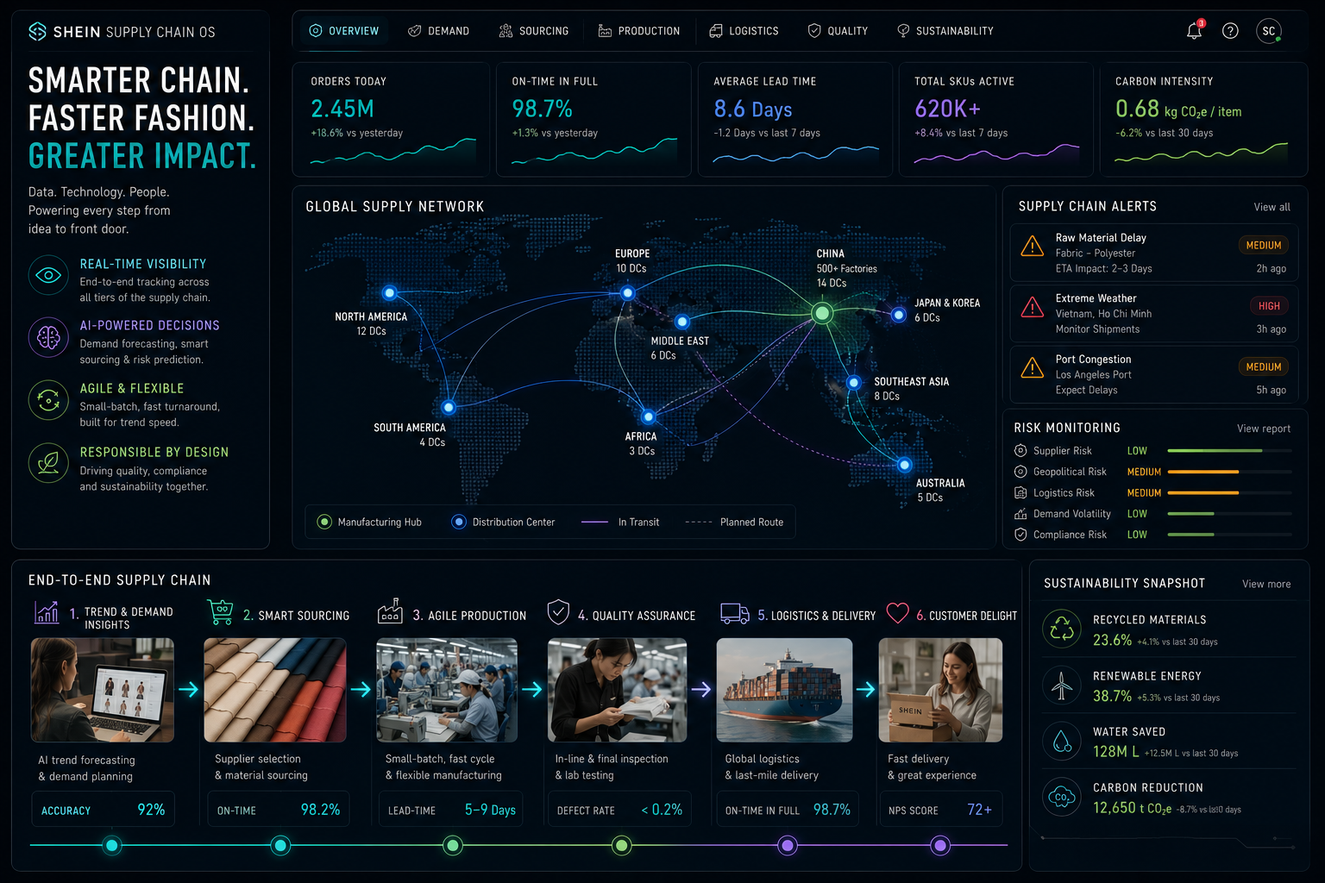Open the Sourcing tab
Image resolution: width=1325 pixels, height=883 pixels.
(x=534, y=31)
